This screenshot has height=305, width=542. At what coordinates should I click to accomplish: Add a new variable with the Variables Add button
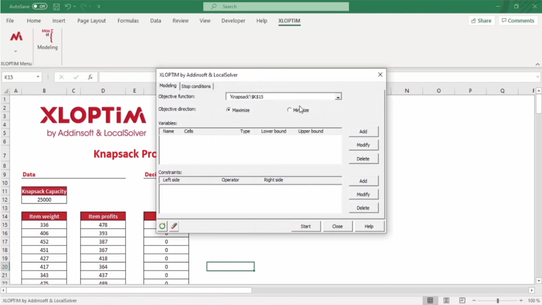363,131
